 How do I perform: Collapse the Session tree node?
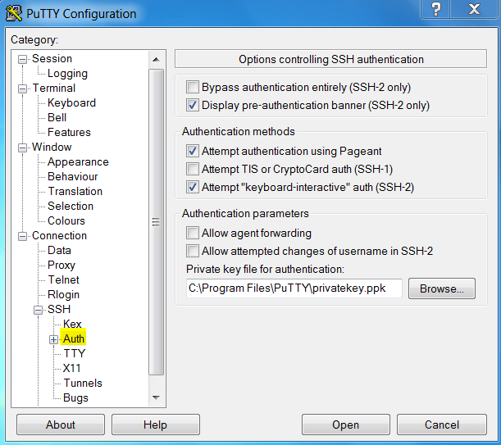22,59
